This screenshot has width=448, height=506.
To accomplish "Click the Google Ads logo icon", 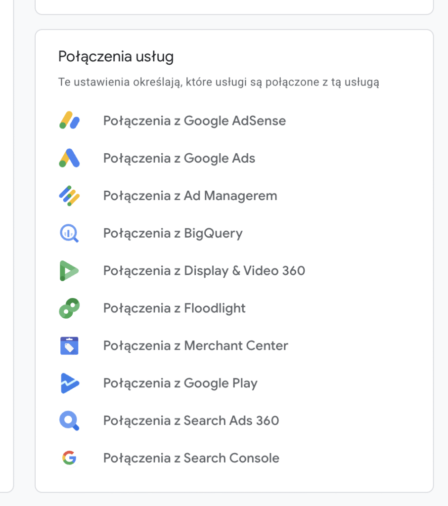I will tap(69, 158).
